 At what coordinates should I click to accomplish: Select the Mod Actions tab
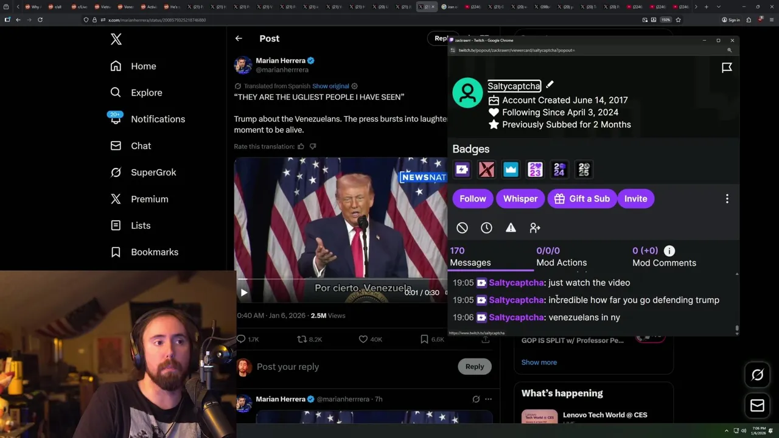(561, 257)
